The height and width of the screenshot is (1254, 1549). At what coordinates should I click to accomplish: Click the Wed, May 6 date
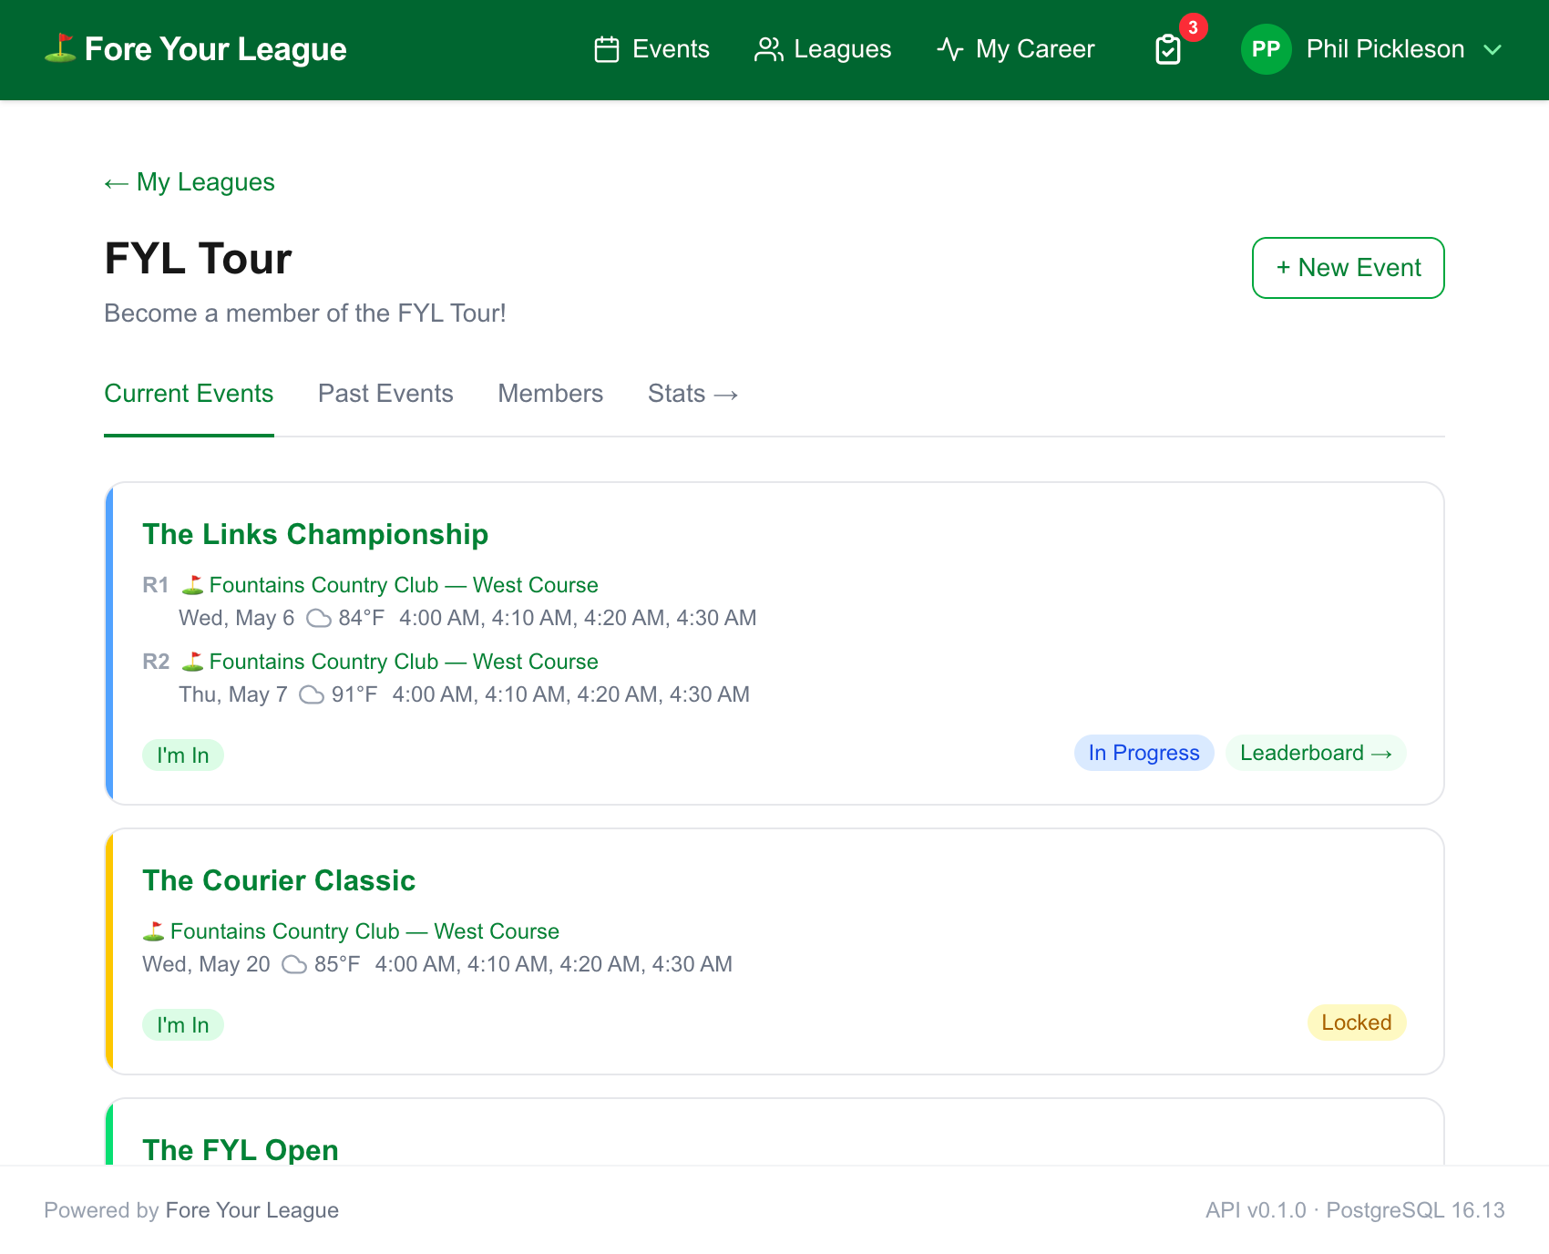pyautogui.click(x=237, y=618)
